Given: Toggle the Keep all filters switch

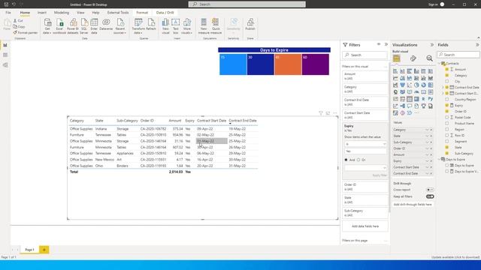Looking at the screenshot, I should point(430,196).
